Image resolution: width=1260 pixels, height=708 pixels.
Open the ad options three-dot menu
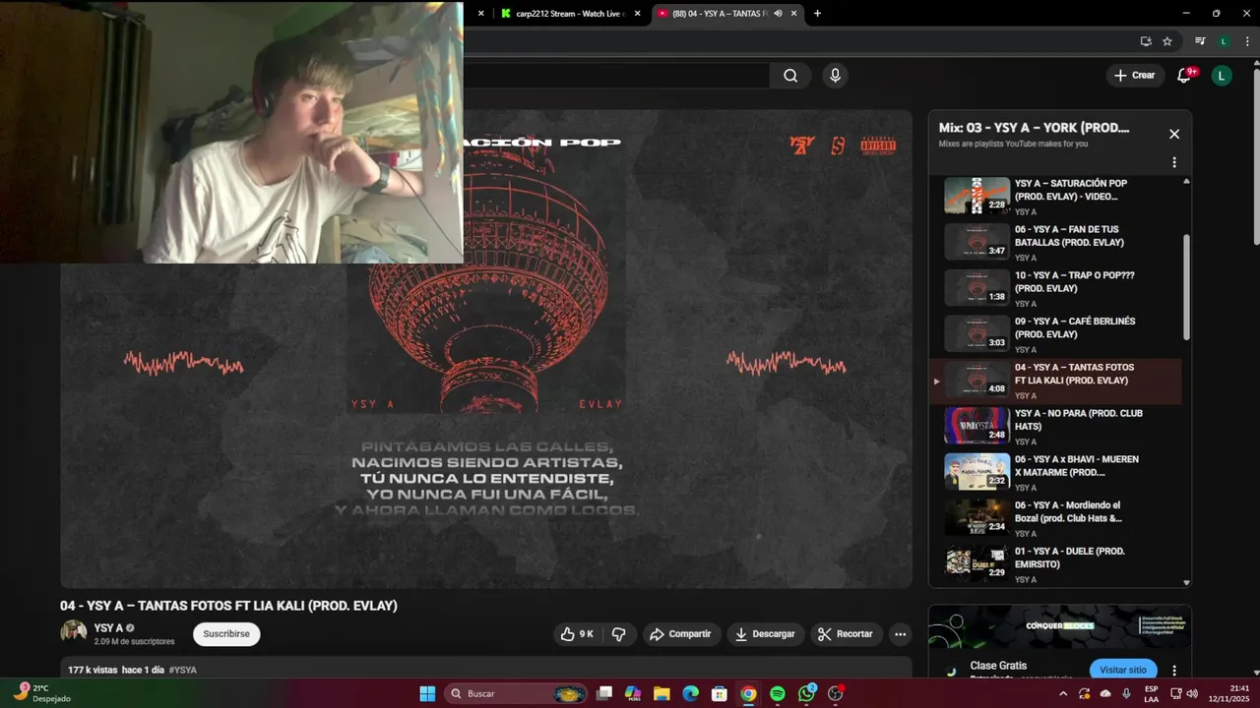[1173, 671]
